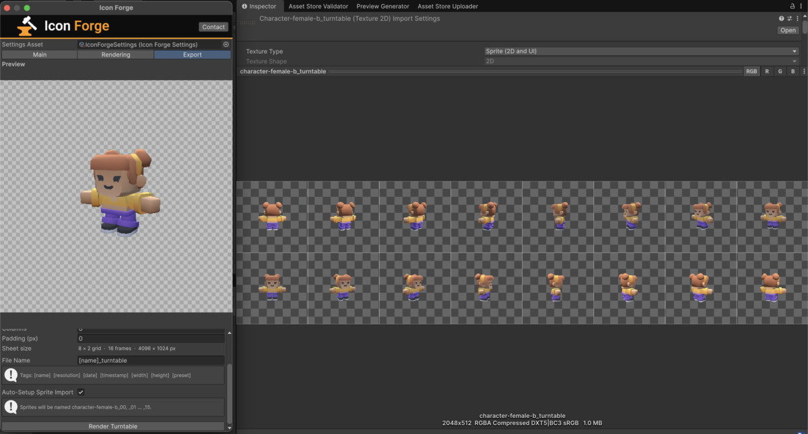Viewport: 808px width, 434px height.
Task: Click the Padding (px) input field
Action: tap(151, 339)
